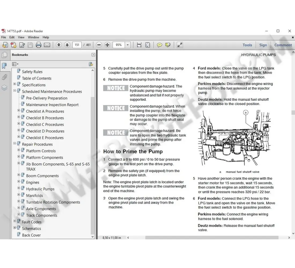This screenshot has width=295, height=268.
Task: Click the page number input field
Action: pos(77,45)
